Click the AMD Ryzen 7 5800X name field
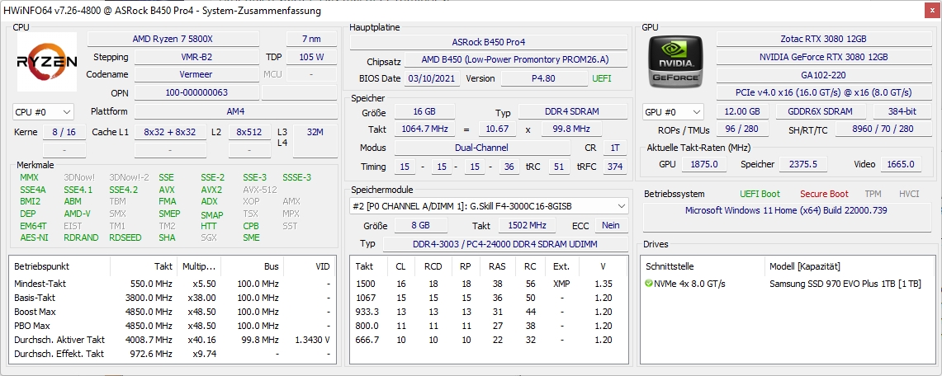The width and height of the screenshot is (942, 376). (173, 39)
